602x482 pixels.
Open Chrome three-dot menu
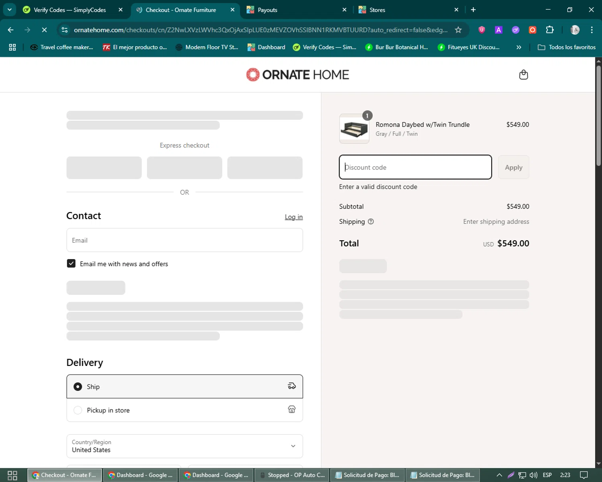click(x=592, y=30)
